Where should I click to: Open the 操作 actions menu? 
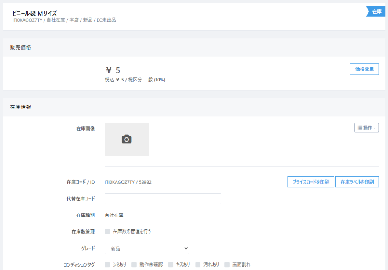366,128
